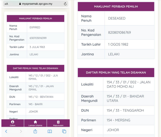Screen dimensions: 161x137
Task: Tap Daerah Mengundi label in right card
Action: 89,98
